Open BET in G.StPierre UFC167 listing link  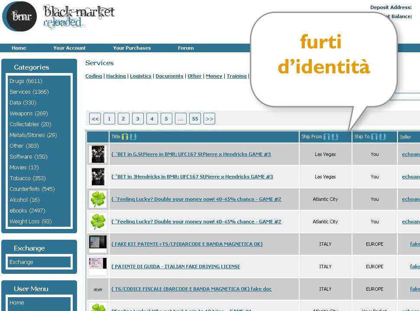(191, 154)
